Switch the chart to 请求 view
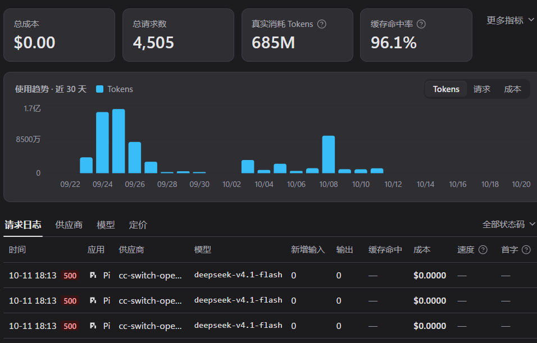Viewport: 537px width, 343px height. [481, 89]
